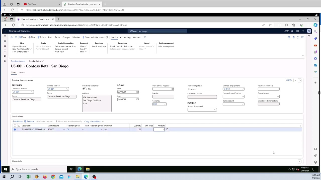Open the navigation hamburger menu in sidebar
Image resolution: width=321 pixels, height=180 pixels.
point(5,36)
